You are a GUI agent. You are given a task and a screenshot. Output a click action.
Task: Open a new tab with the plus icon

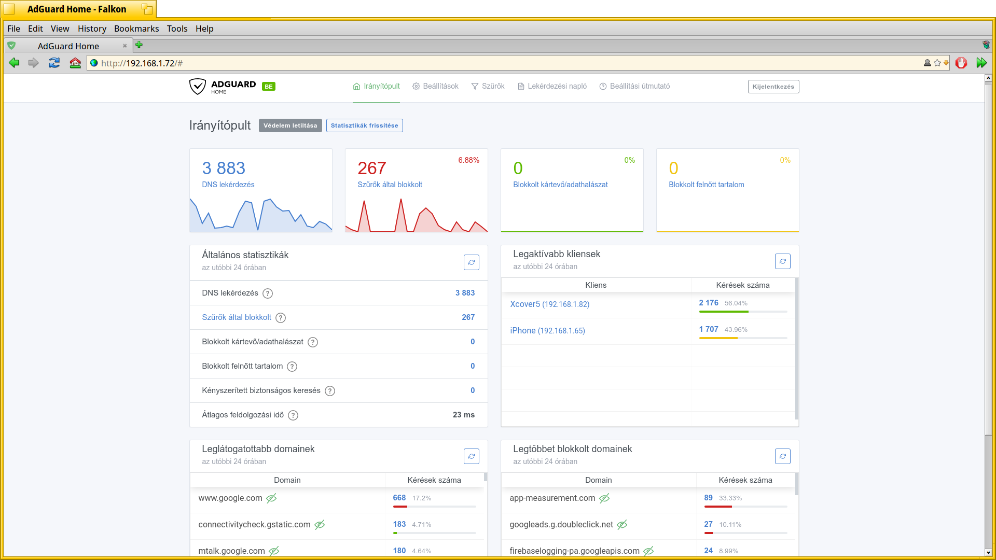click(139, 45)
